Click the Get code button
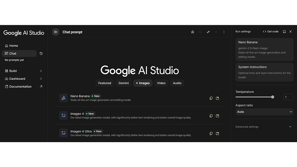The image size is (297, 167). coord(271,32)
